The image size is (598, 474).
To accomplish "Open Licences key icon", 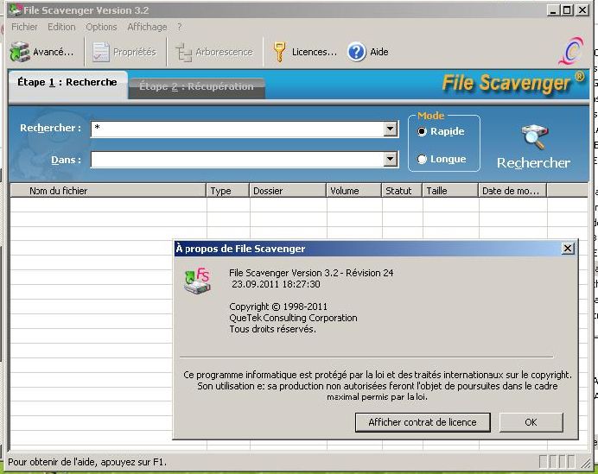I will (279, 52).
